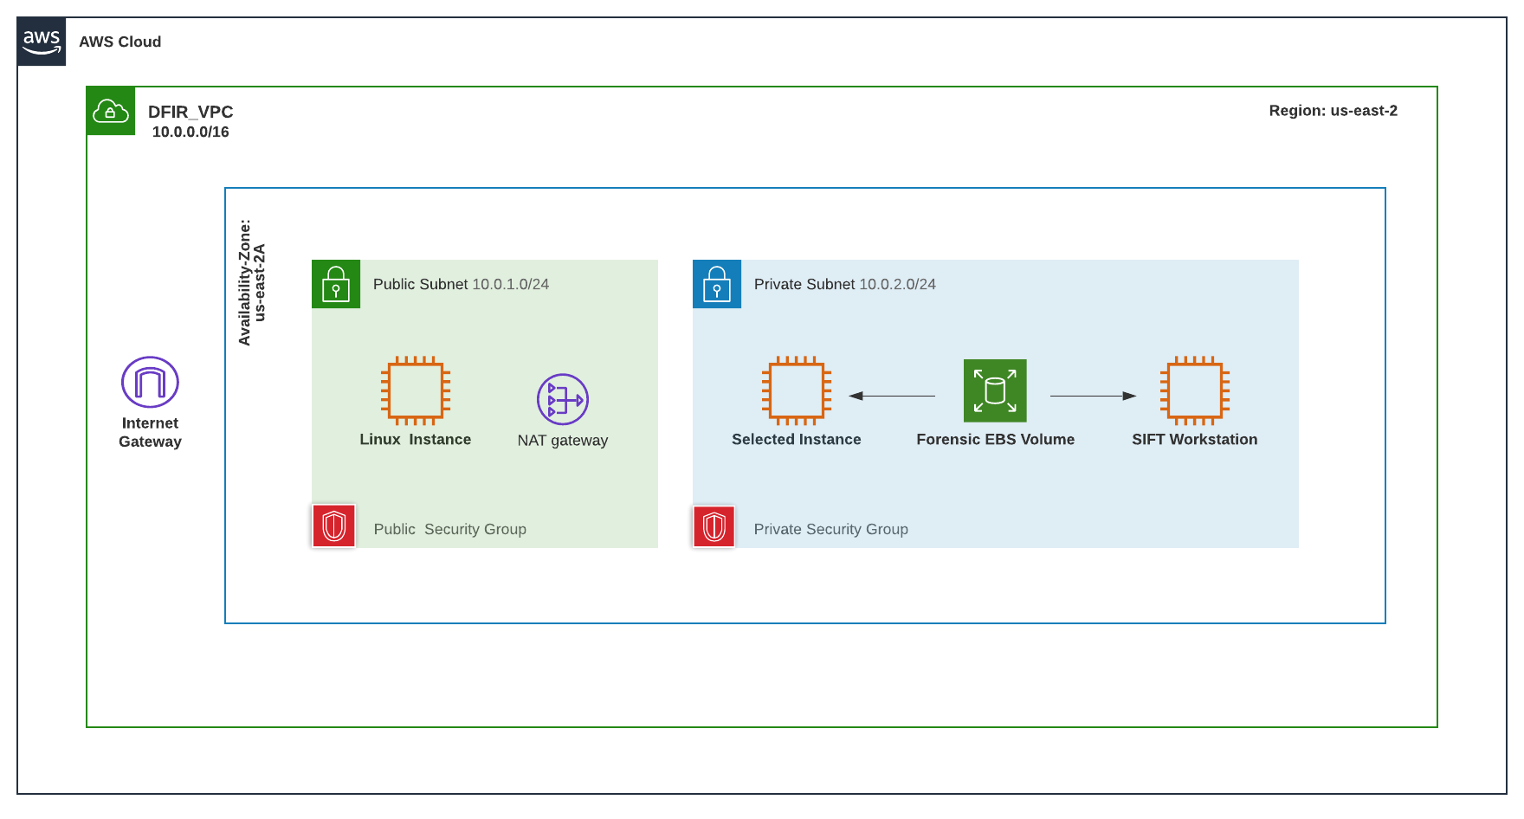The image size is (1524, 819).
Task: Select the NAT gateway label
Action: click(563, 440)
